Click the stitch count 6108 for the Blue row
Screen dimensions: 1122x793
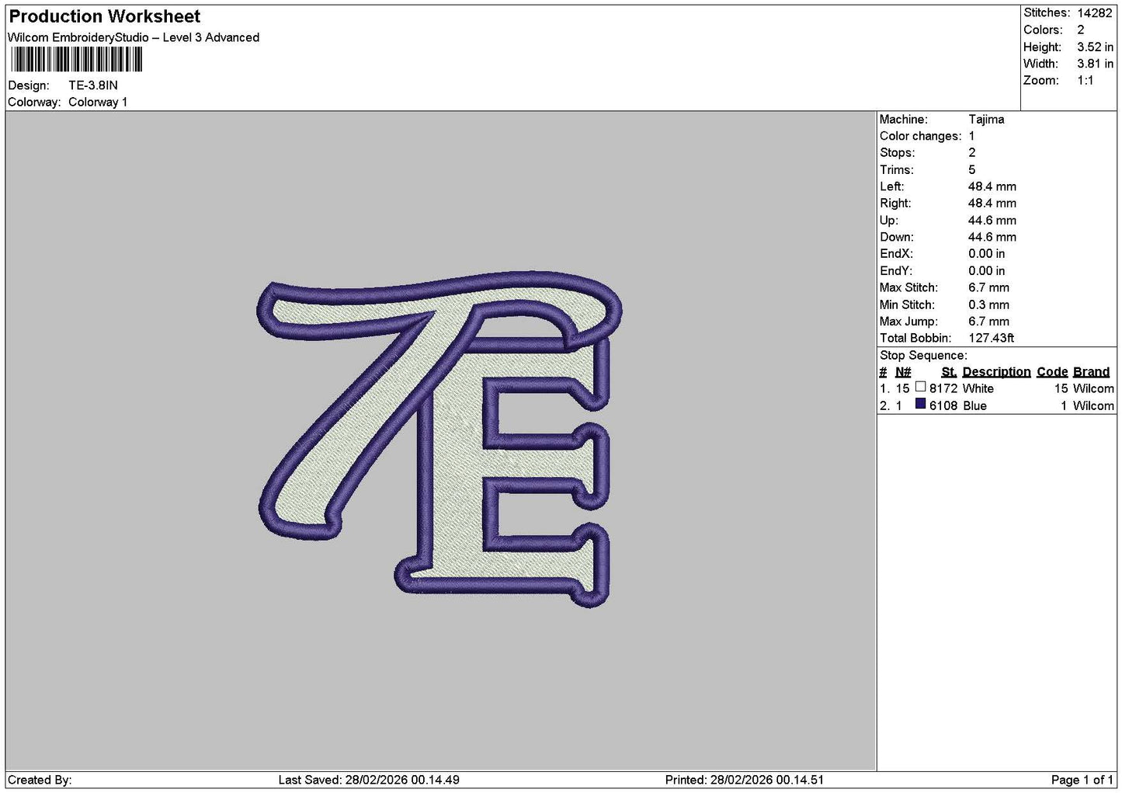coord(943,406)
